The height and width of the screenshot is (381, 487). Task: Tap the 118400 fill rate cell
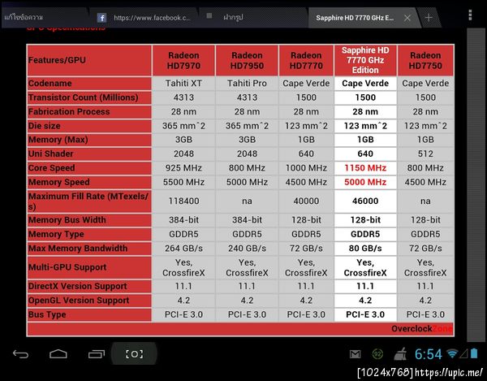coord(183,201)
